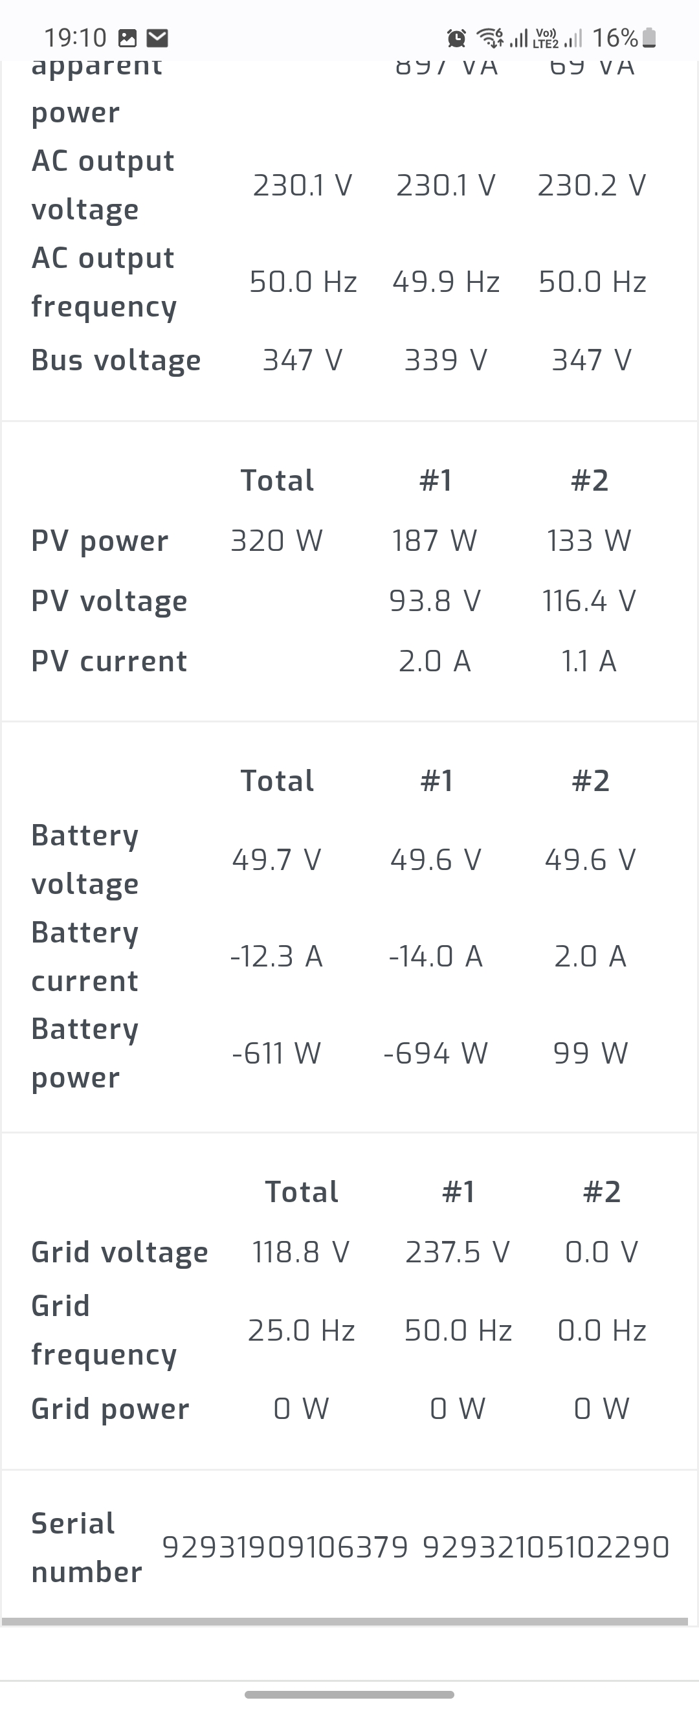Tap the Bus voltage row label
Viewport: 699px width, 1709px height.
pyautogui.click(x=116, y=360)
